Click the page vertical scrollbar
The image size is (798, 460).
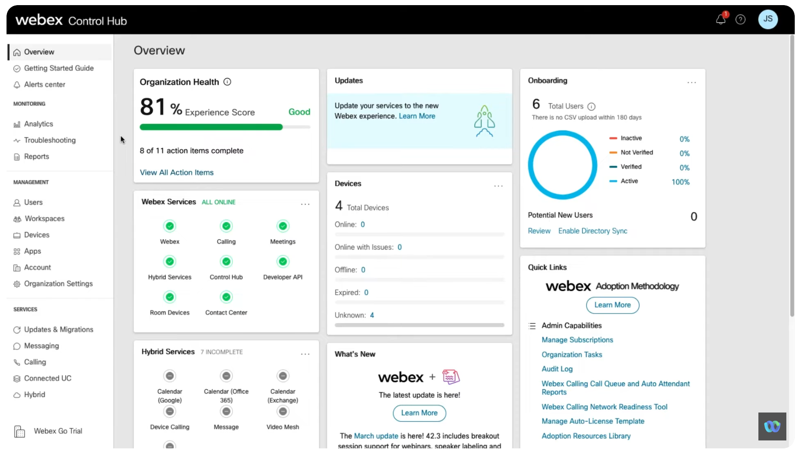click(792, 177)
